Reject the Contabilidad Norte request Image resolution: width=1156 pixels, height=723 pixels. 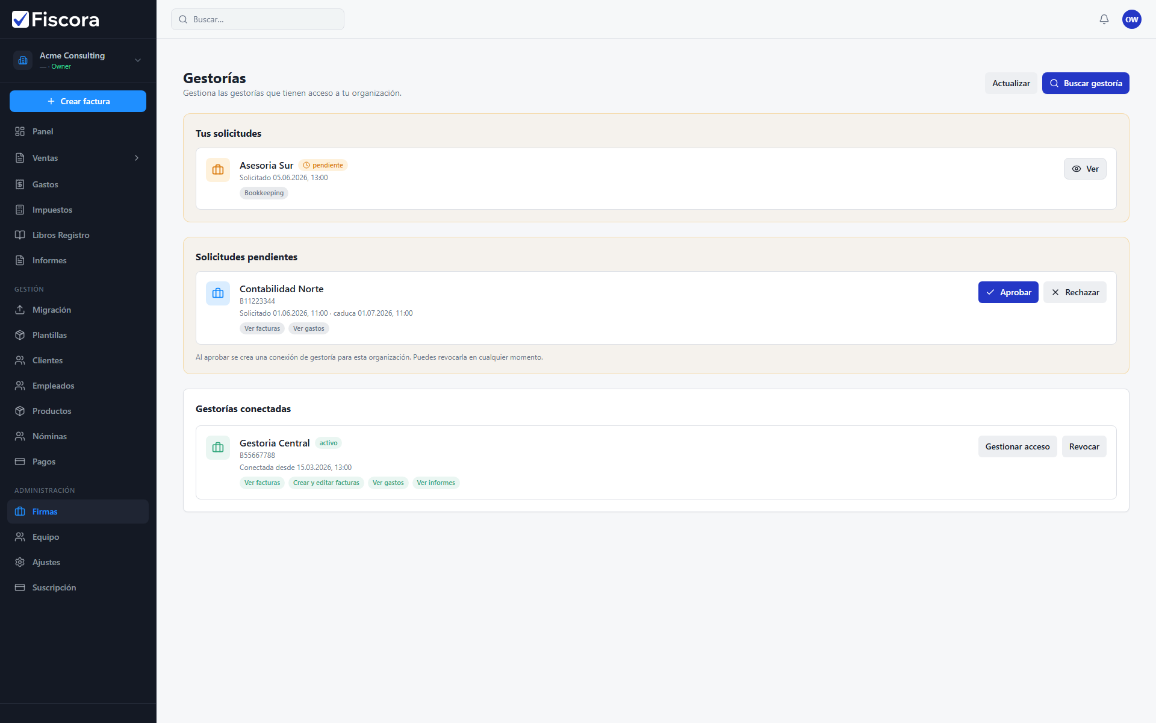click(1075, 292)
